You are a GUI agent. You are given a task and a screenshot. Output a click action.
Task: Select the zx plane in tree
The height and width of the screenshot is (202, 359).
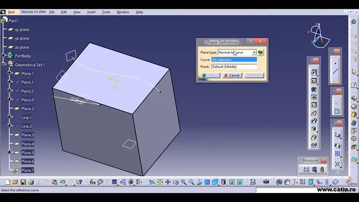click(x=22, y=47)
